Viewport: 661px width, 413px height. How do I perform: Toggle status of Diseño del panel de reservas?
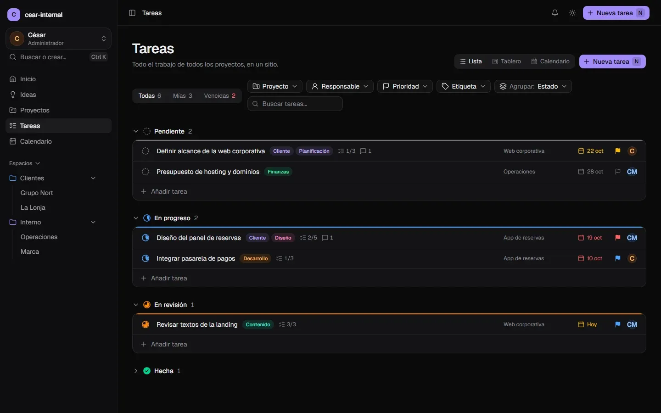pos(146,238)
